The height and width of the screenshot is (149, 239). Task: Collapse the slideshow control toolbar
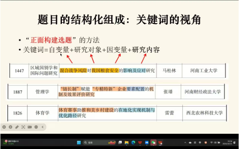(43, 127)
